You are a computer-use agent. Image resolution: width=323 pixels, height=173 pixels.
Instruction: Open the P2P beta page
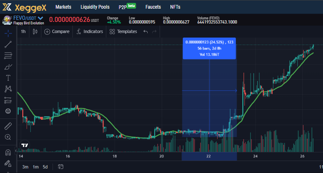(x=127, y=7)
